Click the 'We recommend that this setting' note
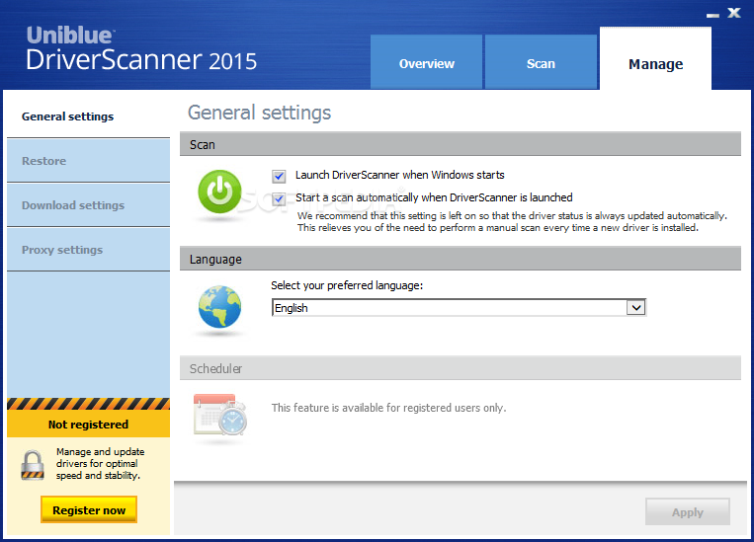 (x=512, y=221)
